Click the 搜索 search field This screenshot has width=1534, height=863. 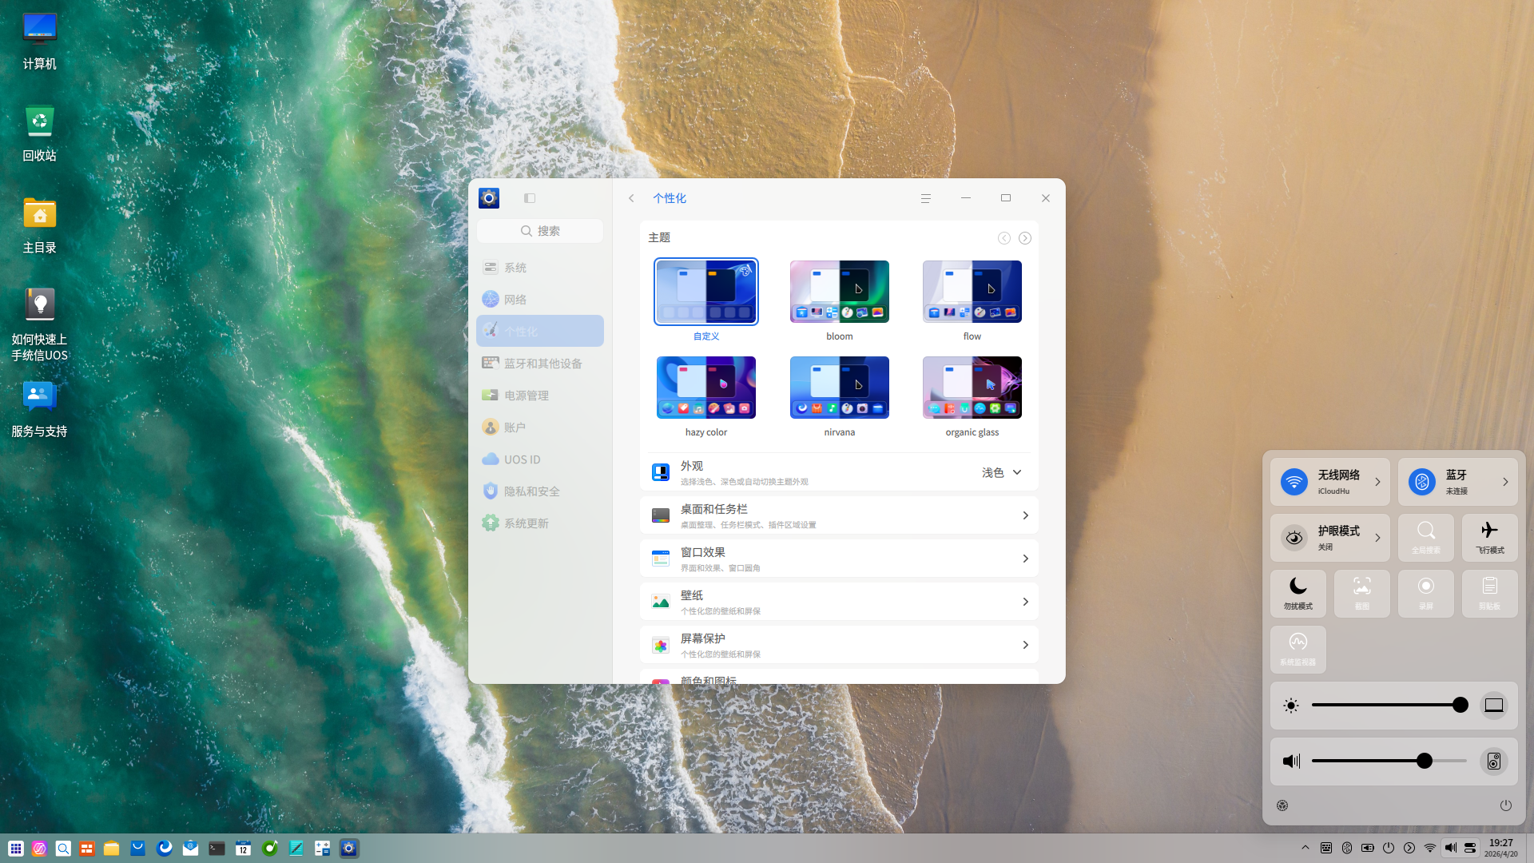click(540, 231)
